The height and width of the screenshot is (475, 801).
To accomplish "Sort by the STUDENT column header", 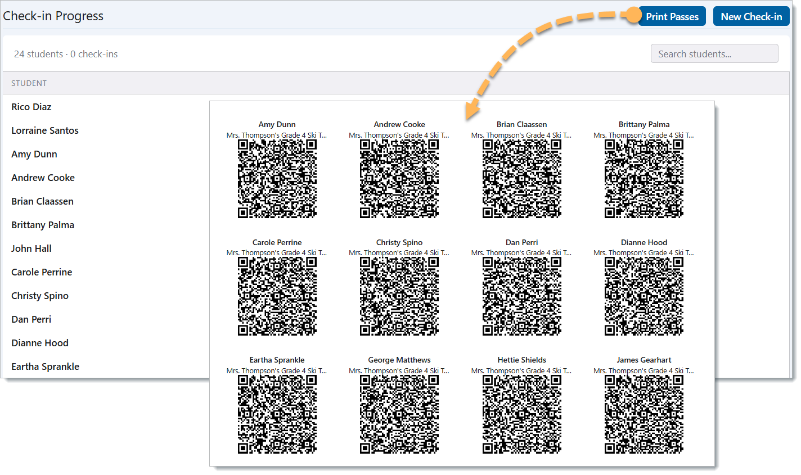I will coord(29,83).
